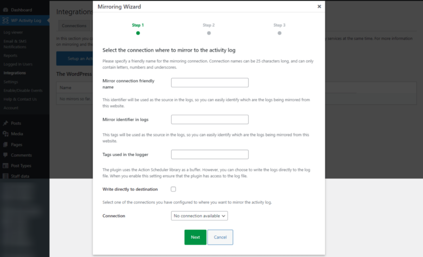Screen dimensions: 423x257
Task: Open Log viewer submenu item
Action: pos(13,33)
